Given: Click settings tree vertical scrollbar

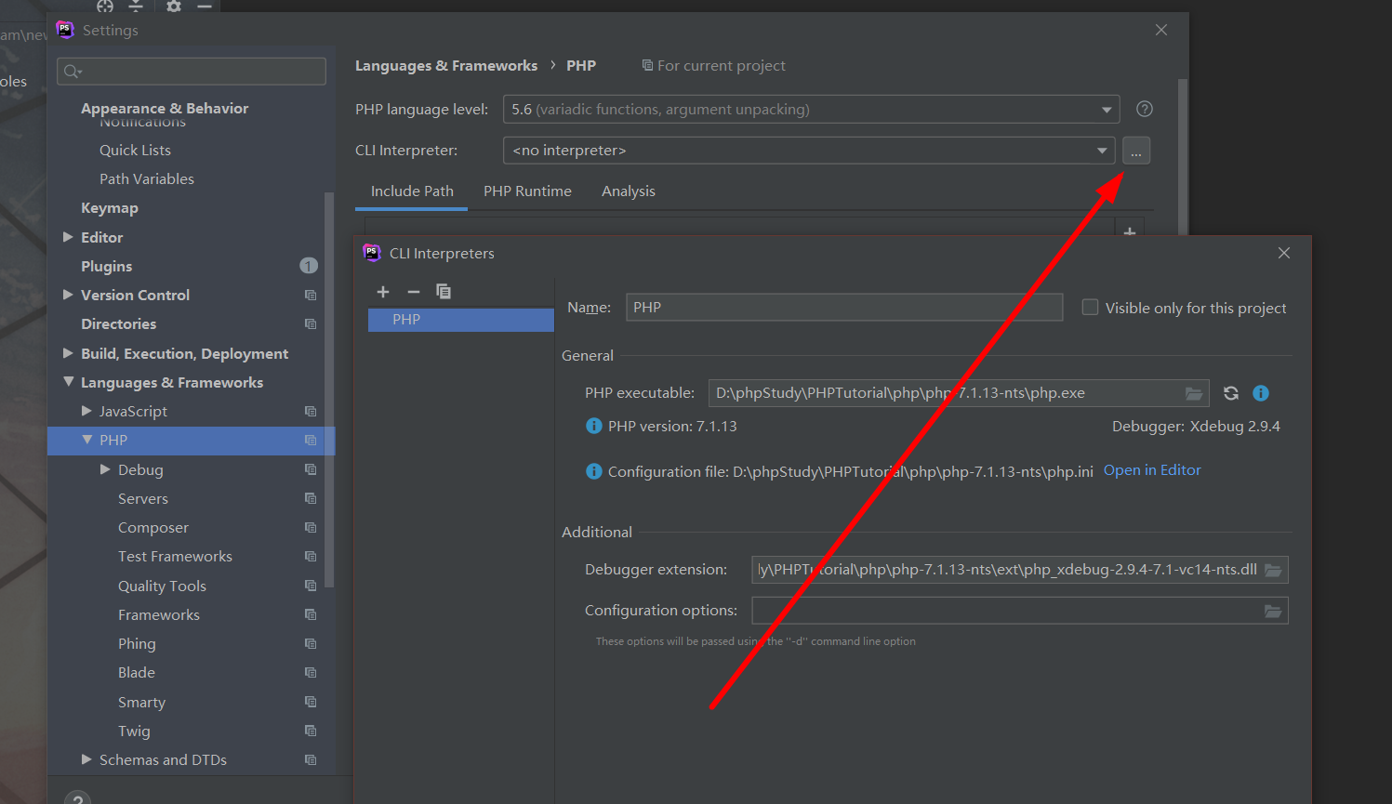Looking at the screenshot, I should click(x=329, y=390).
